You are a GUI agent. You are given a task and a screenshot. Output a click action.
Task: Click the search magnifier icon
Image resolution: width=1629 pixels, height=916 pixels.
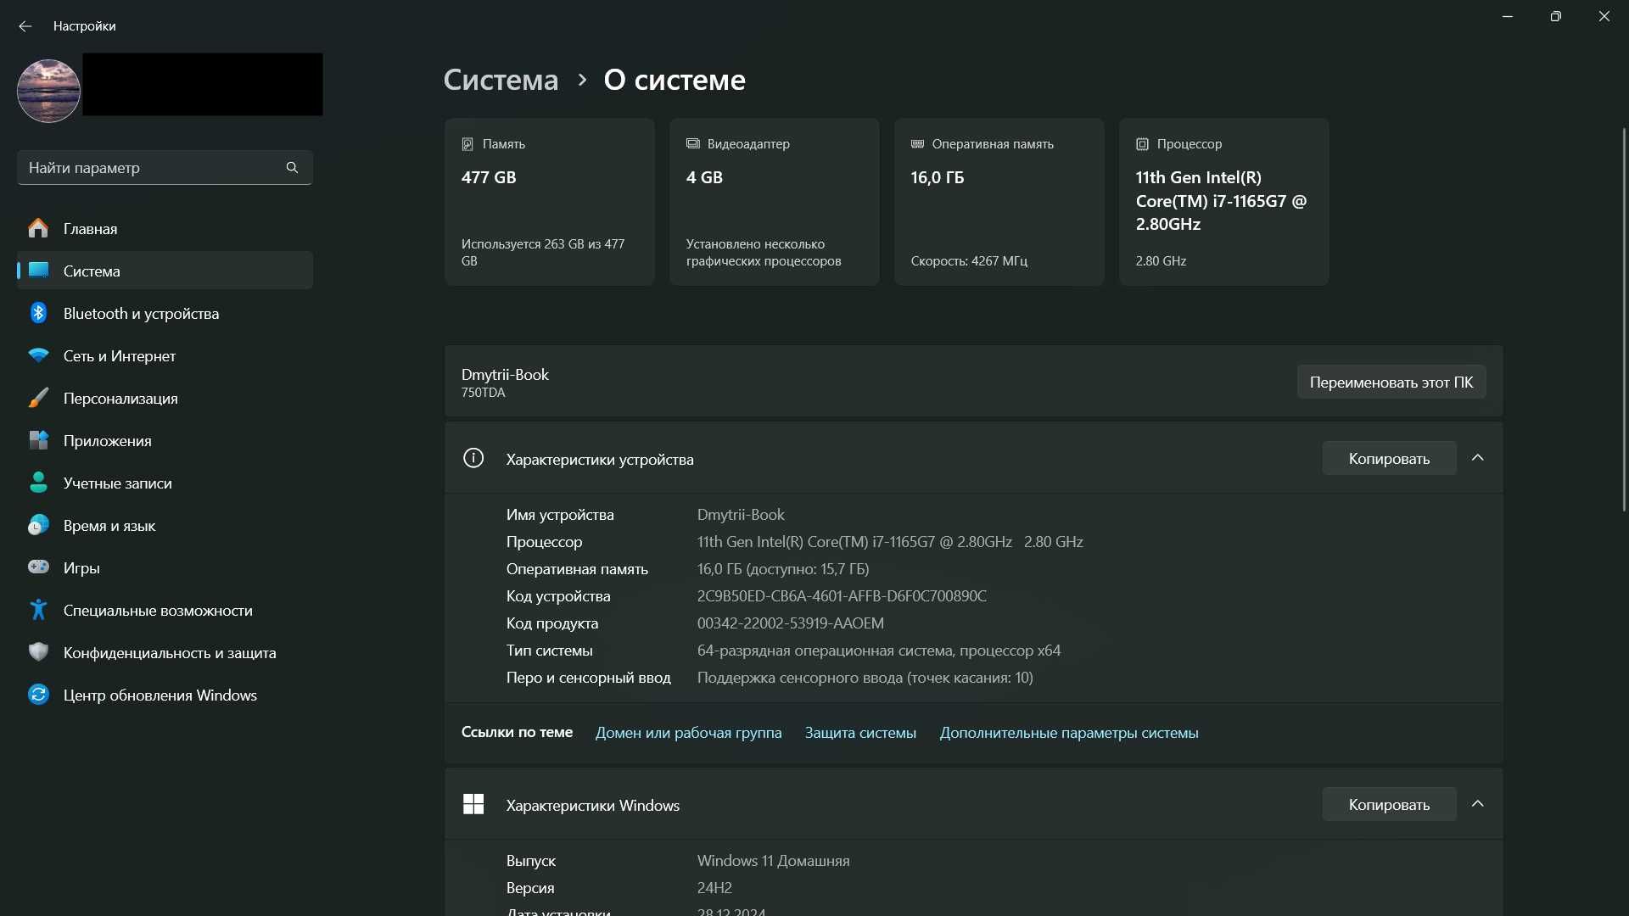coord(292,168)
